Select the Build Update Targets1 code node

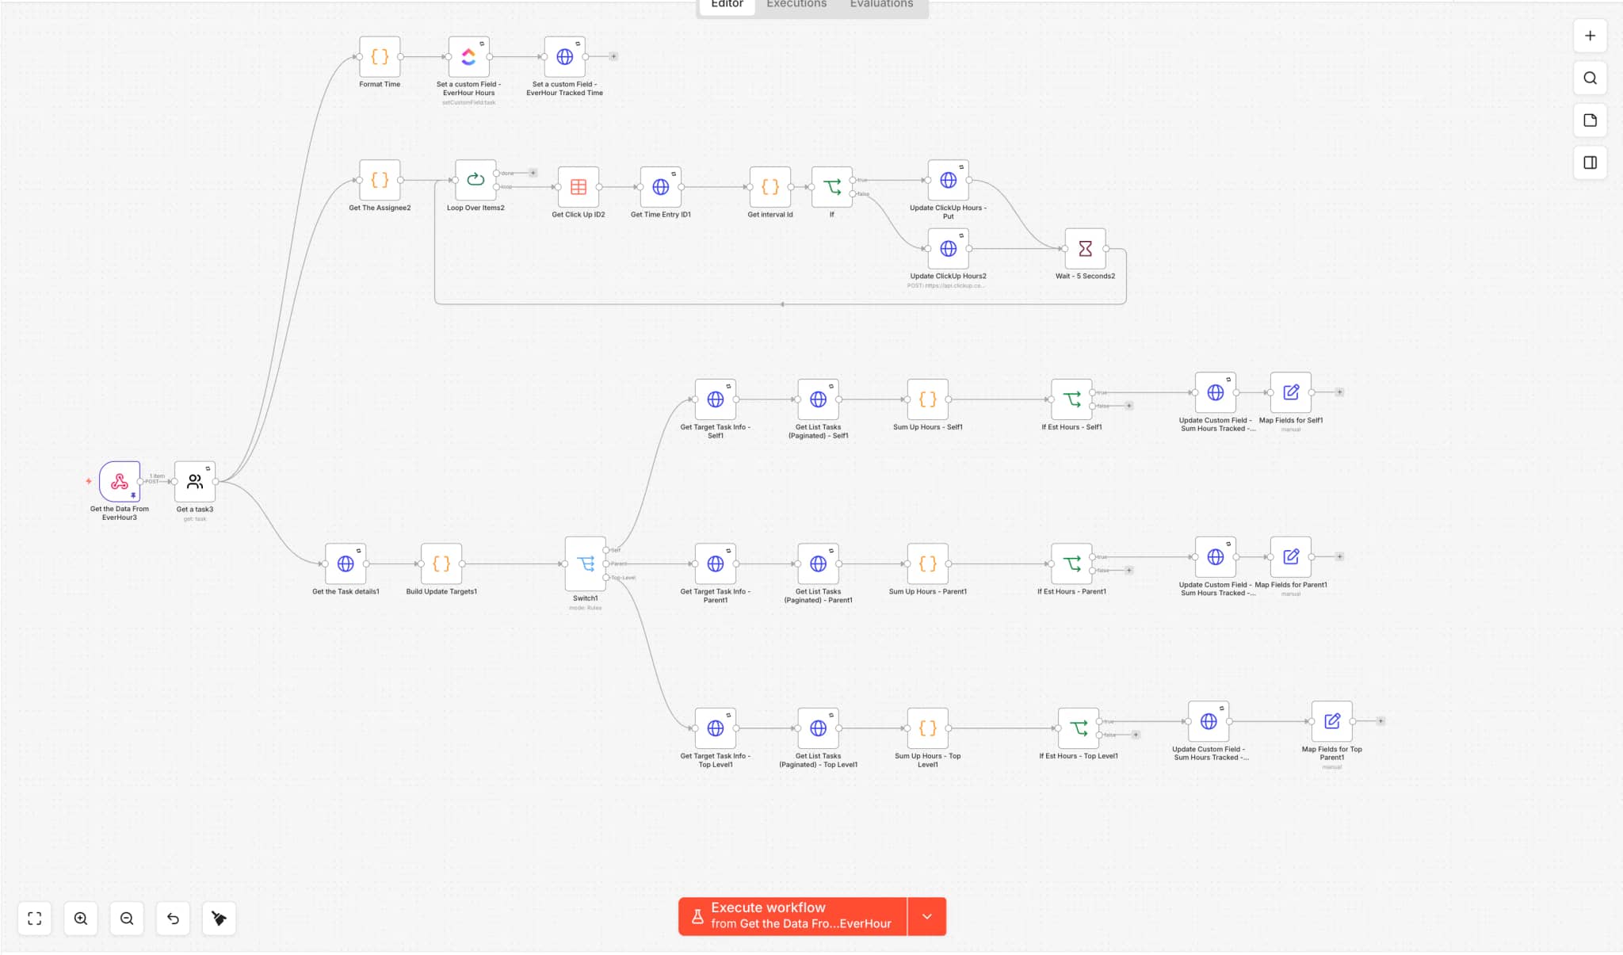[441, 563]
